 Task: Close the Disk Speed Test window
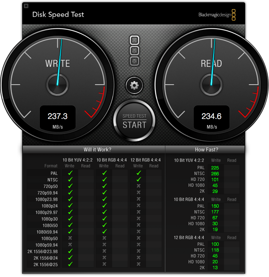26,6
